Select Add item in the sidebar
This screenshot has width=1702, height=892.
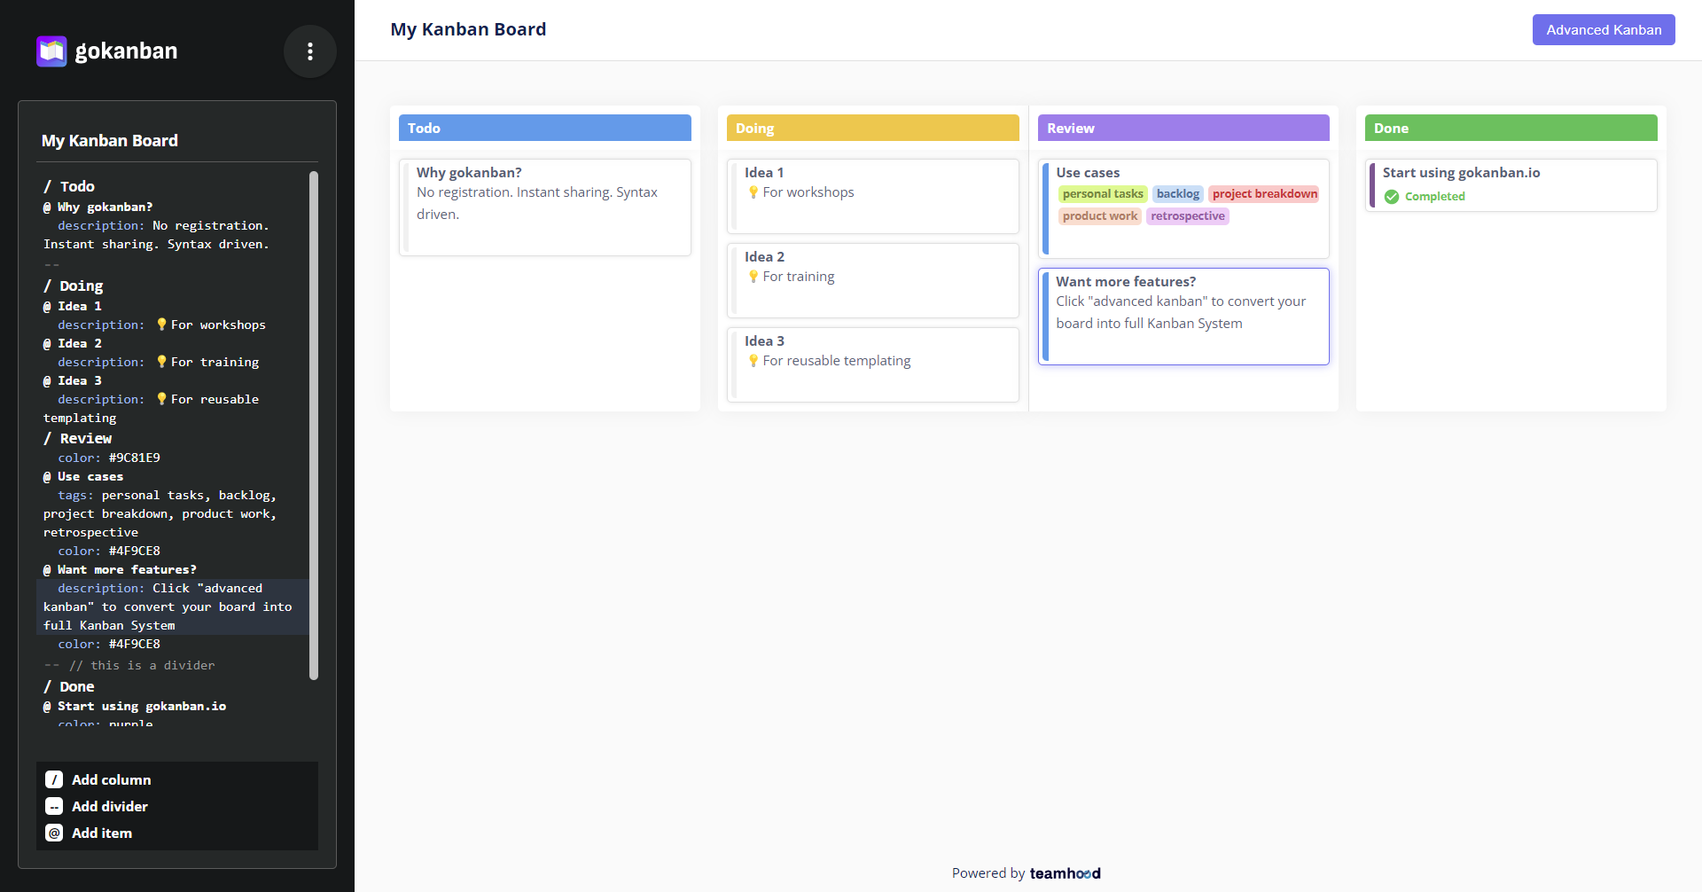[102, 833]
